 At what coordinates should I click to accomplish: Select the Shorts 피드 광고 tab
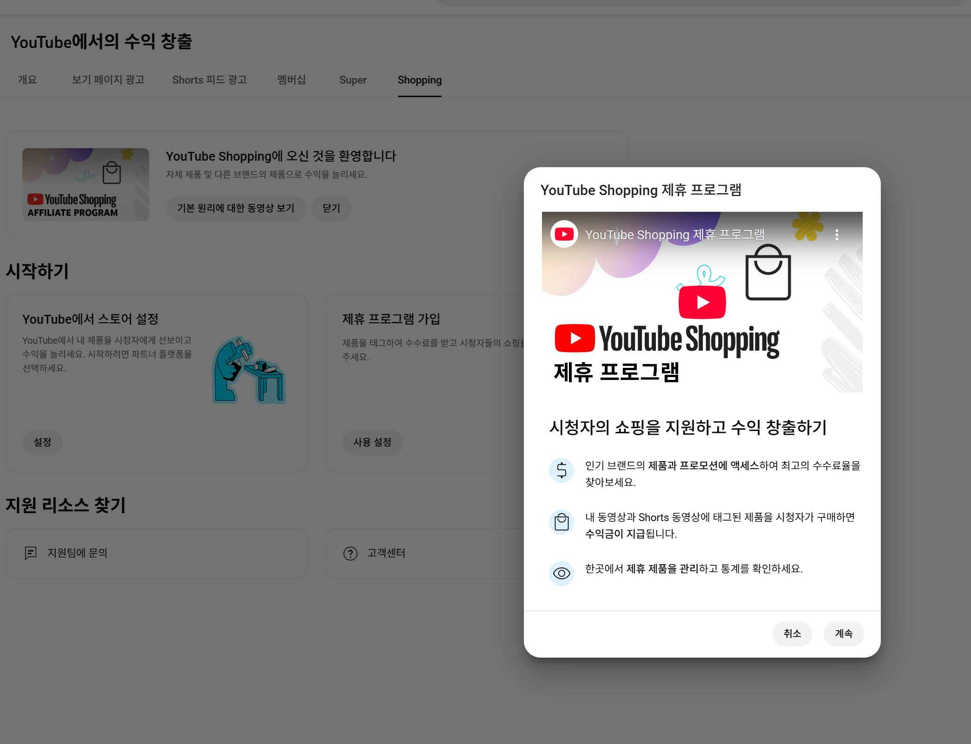point(209,80)
